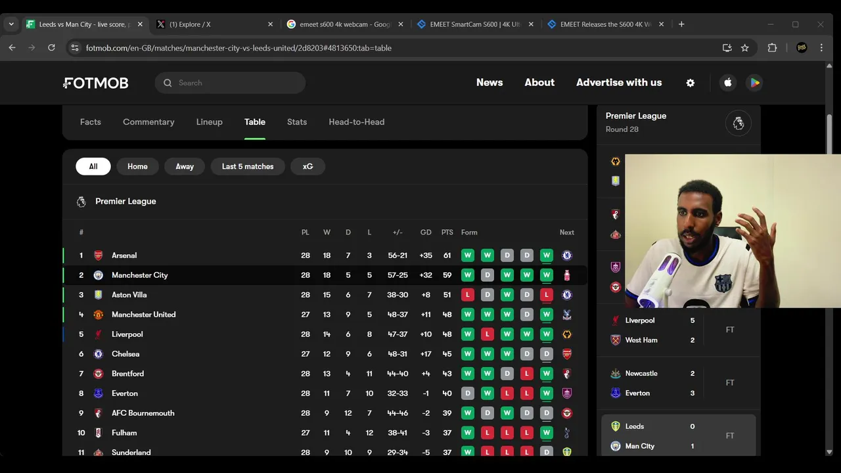The height and width of the screenshot is (473, 841).
Task: Reload the page in Chrome
Action: 51,48
